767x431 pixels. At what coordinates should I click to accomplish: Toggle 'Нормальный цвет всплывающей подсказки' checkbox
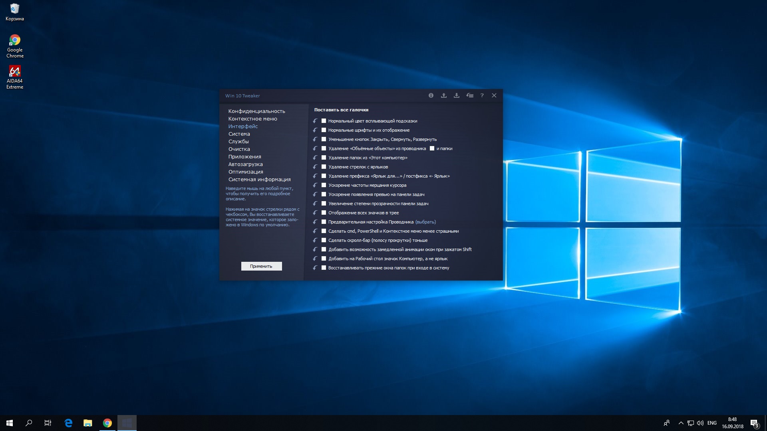[x=324, y=121]
